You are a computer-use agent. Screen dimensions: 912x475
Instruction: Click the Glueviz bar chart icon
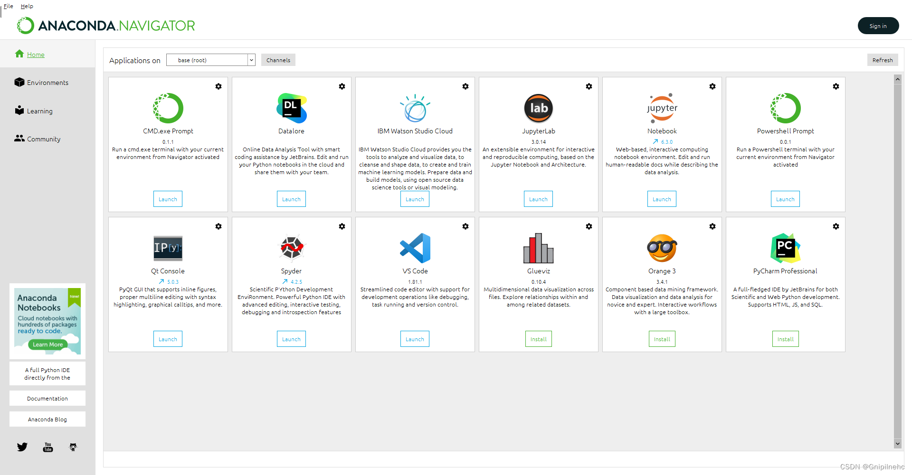[x=539, y=248]
